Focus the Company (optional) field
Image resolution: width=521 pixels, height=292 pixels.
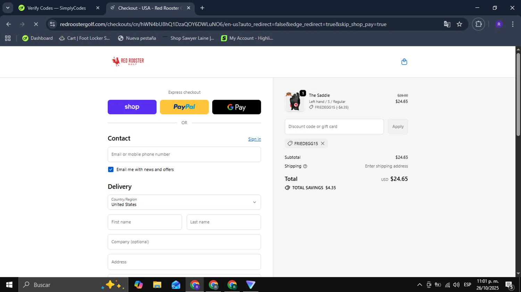(x=184, y=242)
